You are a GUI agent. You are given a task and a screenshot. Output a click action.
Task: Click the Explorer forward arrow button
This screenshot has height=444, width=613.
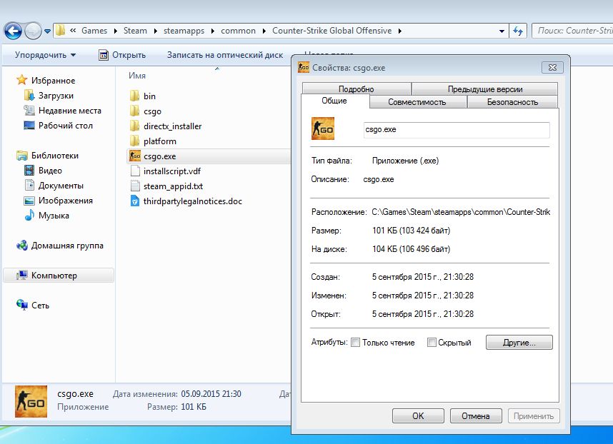tap(33, 31)
